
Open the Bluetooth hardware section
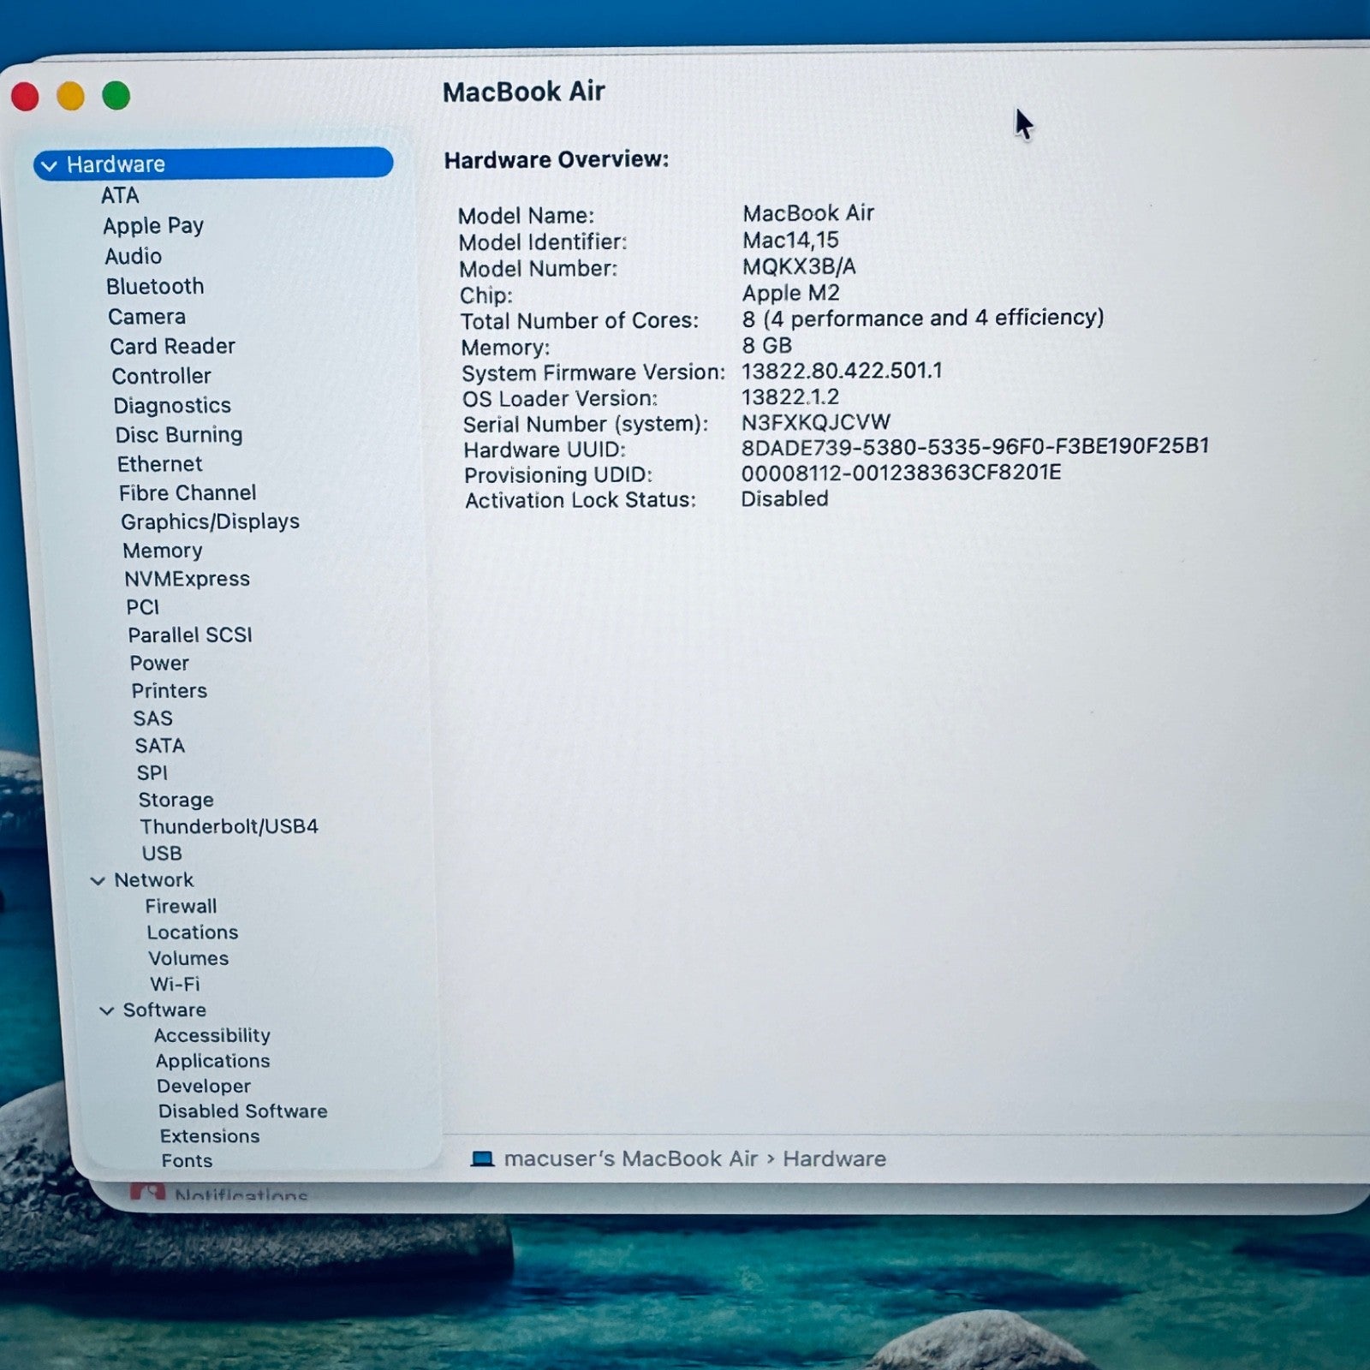click(x=155, y=286)
